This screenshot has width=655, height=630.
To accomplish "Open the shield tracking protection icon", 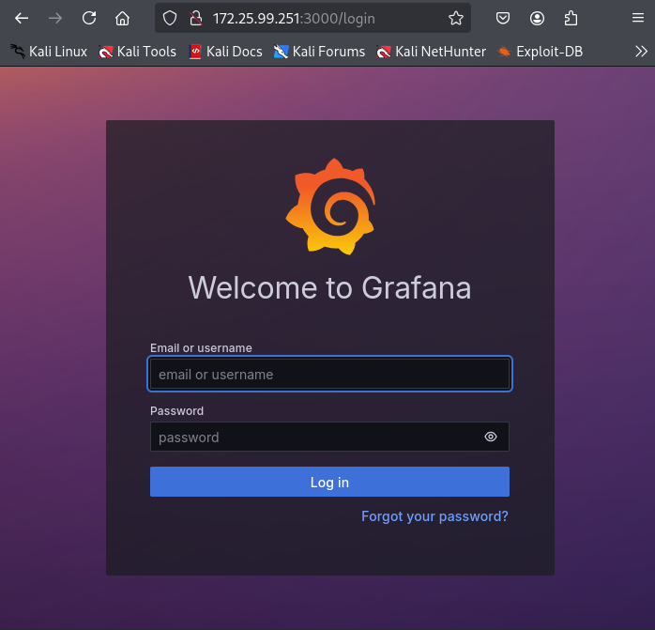I will pyautogui.click(x=170, y=19).
